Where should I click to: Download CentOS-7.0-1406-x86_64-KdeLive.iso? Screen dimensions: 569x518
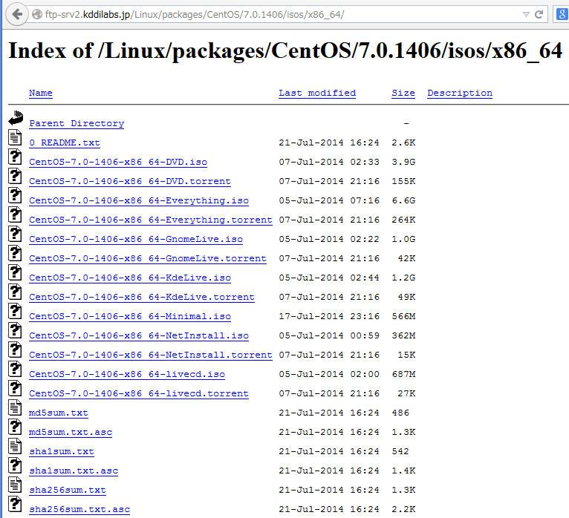pos(130,278)
